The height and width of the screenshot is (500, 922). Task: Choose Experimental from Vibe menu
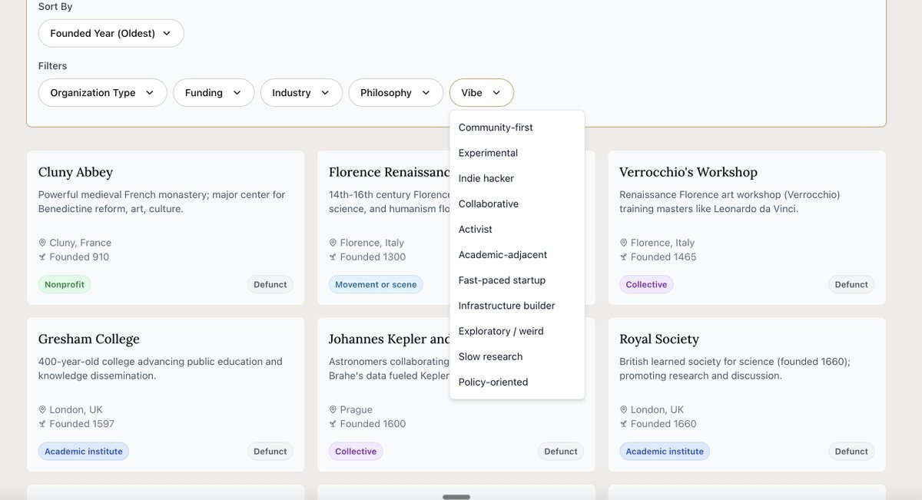[x=488, y=153]
